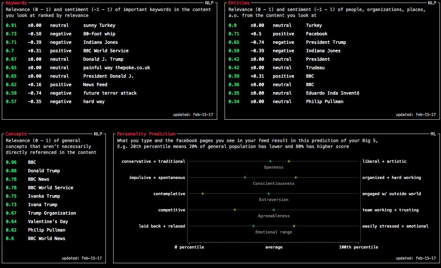Image resolution: width=441 pixels, height=268 pixels.
Task: Select yellow Extraversion marker near contemplative
Action: click(202, 194)
